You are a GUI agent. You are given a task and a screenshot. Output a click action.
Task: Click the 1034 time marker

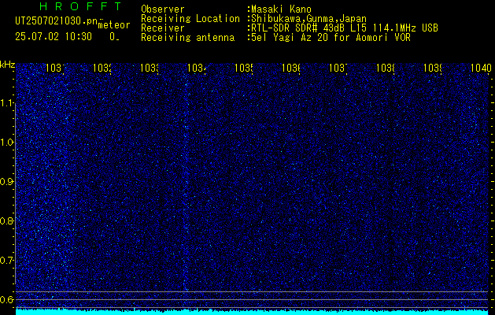[x=197, y=68]
